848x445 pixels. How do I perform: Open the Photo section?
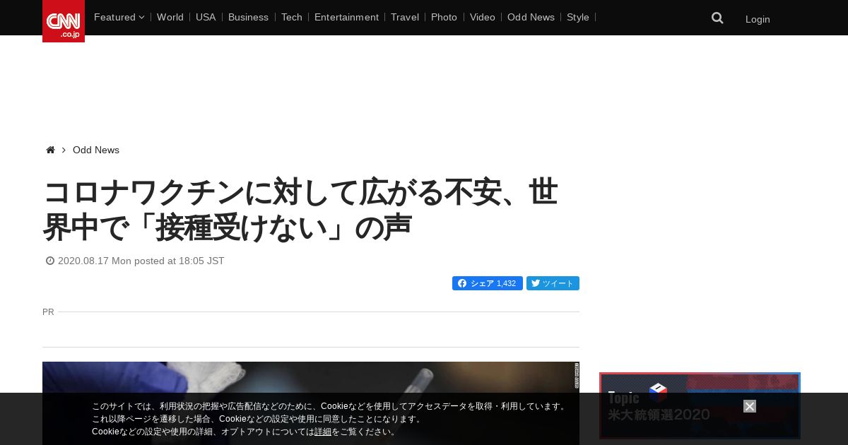coord(444,17)
